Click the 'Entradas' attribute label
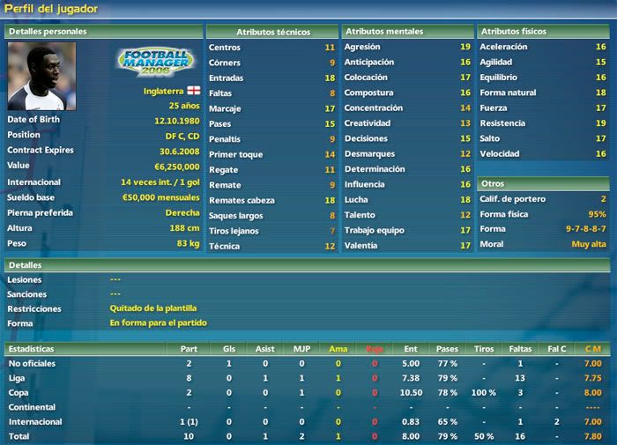 [226, 78]
